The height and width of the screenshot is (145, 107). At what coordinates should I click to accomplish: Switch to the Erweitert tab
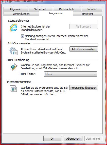click(x=87, y=14)
